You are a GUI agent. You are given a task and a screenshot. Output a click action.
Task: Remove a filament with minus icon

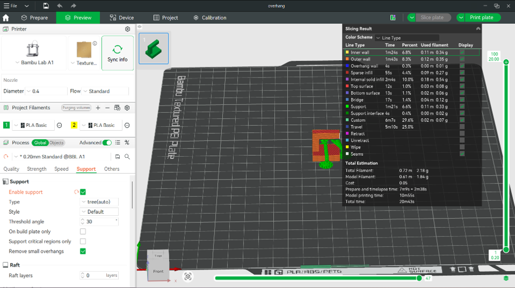pos(107,108)
